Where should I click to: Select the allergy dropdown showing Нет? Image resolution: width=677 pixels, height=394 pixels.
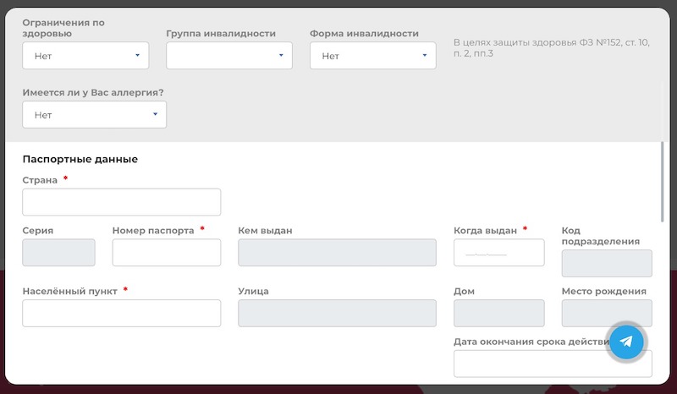click(x=94, y=115)
